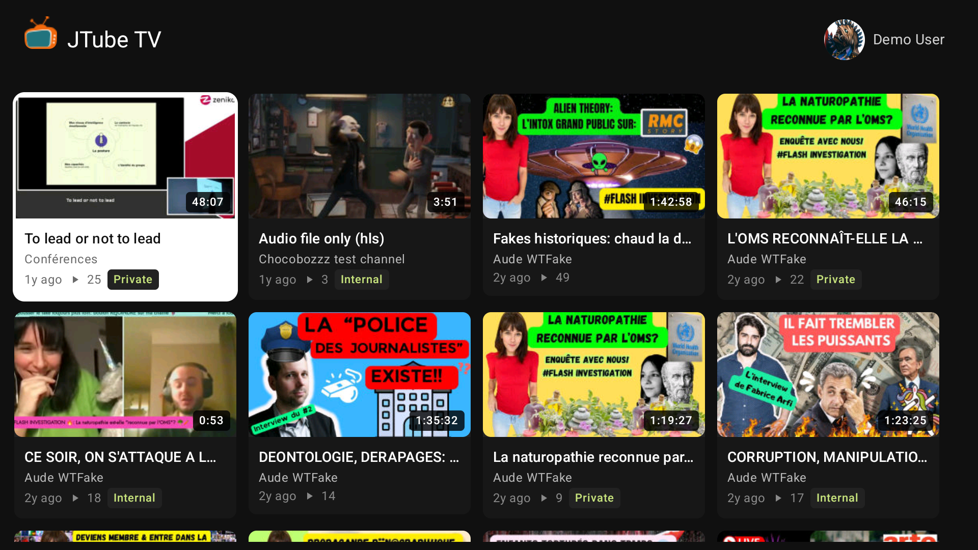
Task: Click the 3:51 duration label
Action: point(446,202)
